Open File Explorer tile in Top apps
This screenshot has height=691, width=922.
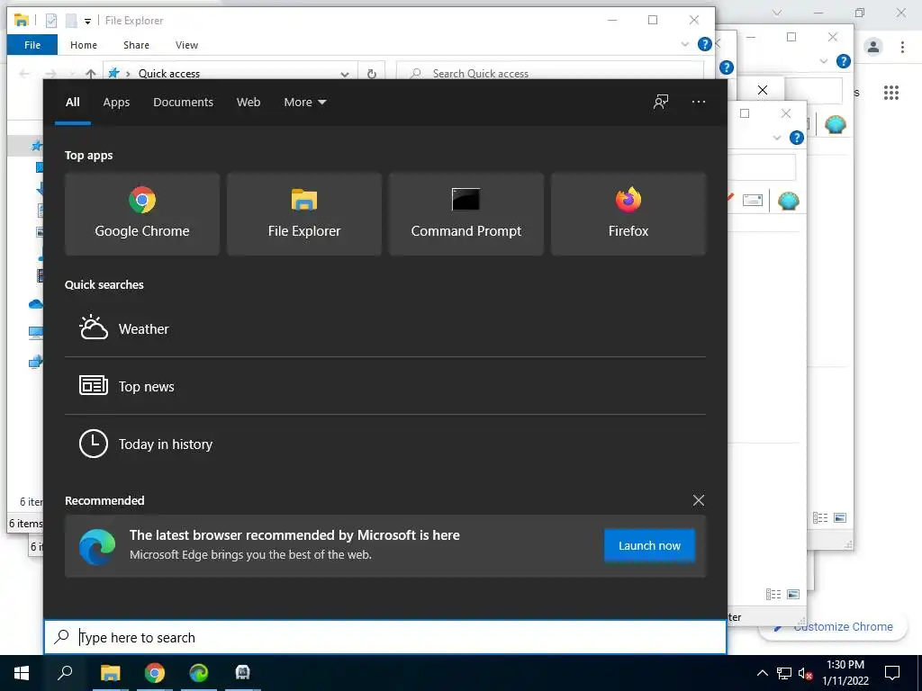pyautogui.click(x=304, y=214)
